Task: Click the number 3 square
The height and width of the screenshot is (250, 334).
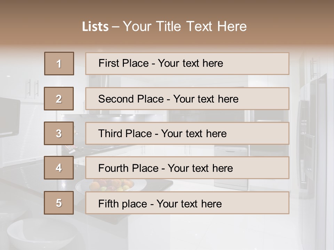Action: 59,133
